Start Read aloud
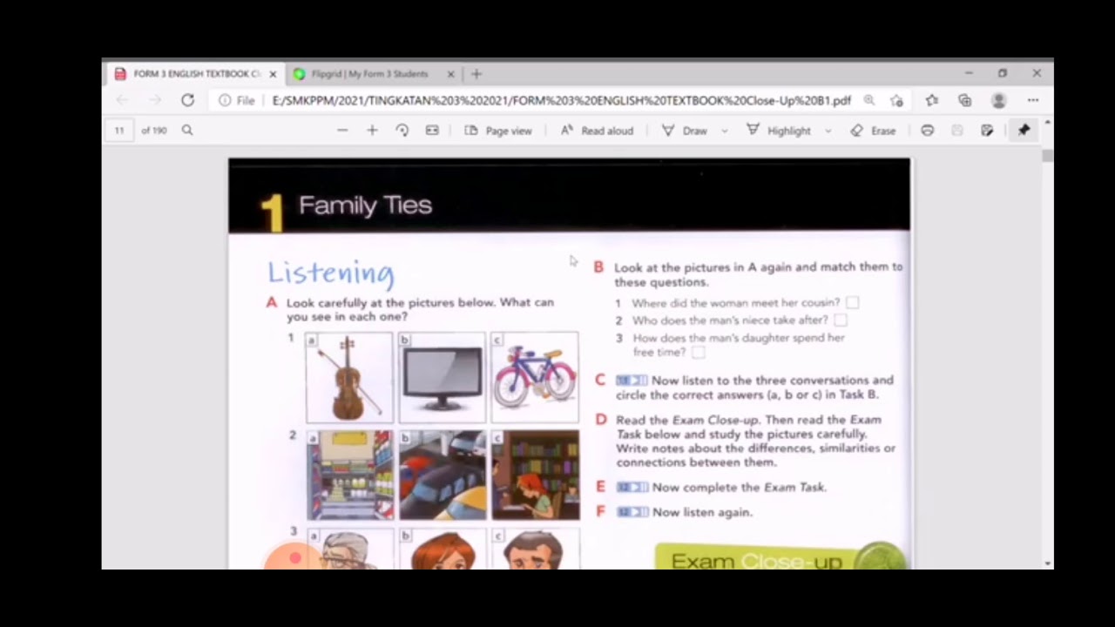Image resolution: width=1115 pixels, height=627 pixels. [597, 131]
